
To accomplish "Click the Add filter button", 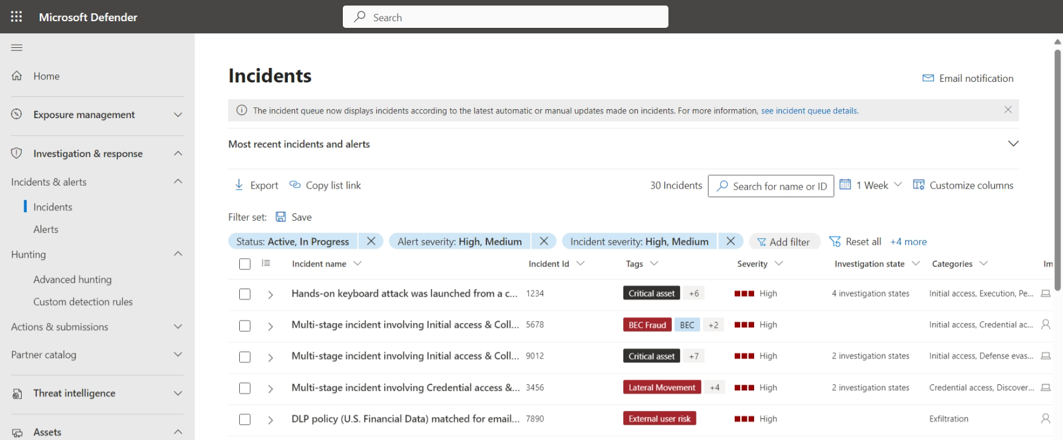I will point(784,242).
